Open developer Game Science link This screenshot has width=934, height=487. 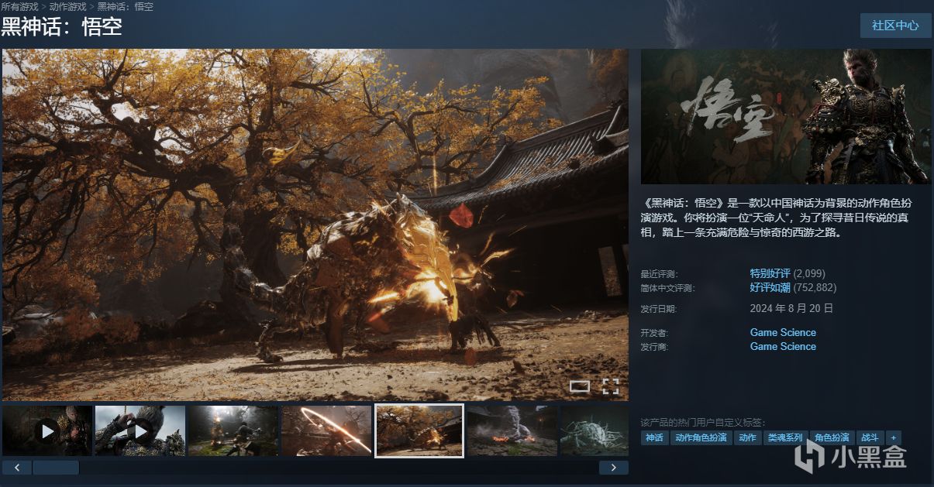pyautogui.click(x=783, y=332)
